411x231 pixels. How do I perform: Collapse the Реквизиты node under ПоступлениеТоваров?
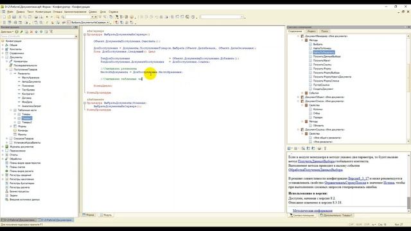click(12, 74)
